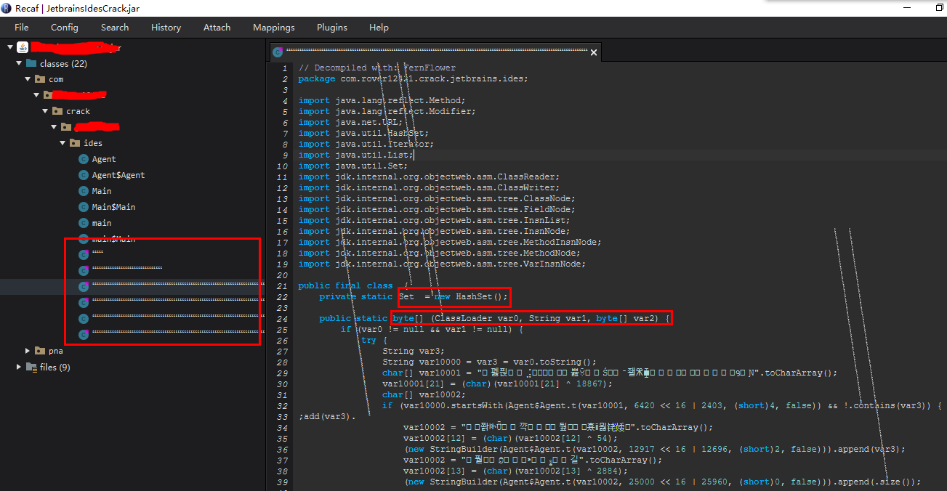
Task: Collapse the ides package node
Action: (x=63, y=142)
